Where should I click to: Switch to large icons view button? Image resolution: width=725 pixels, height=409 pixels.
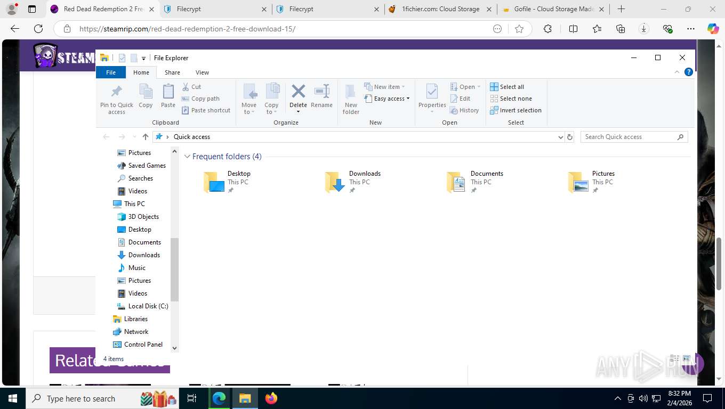click(687, 359)
